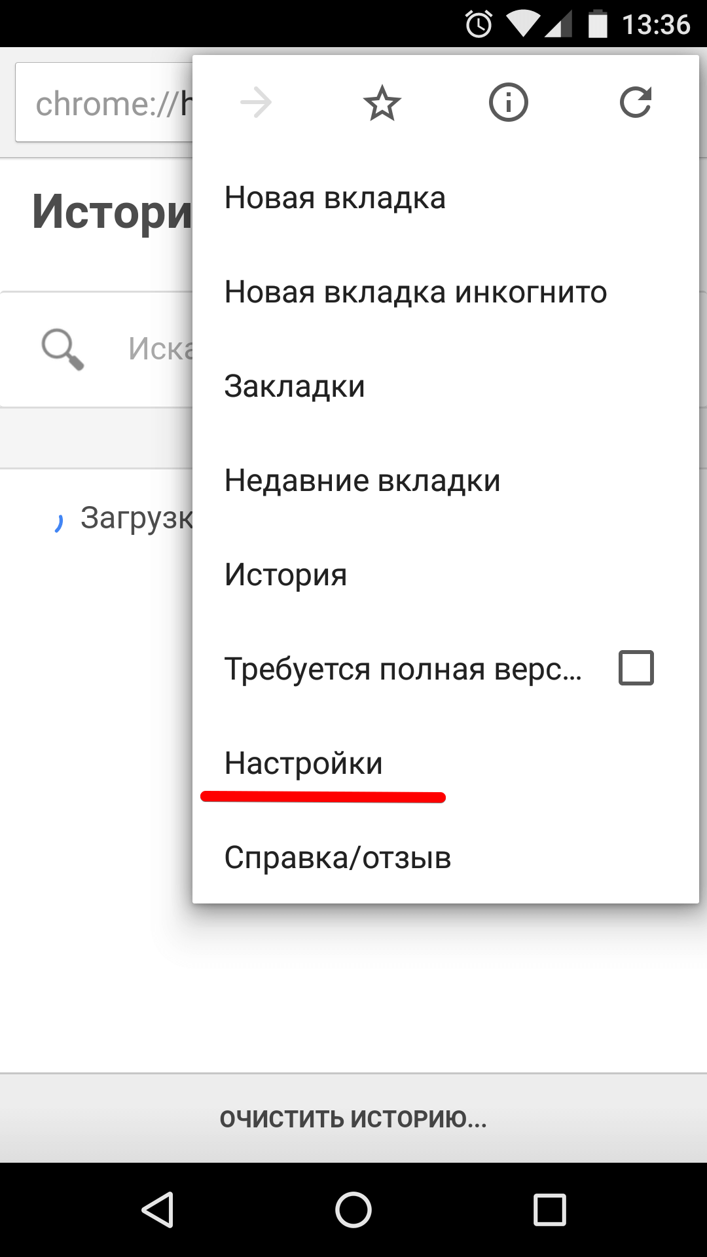Viewport: 707px width, 1257px height.
Task: Open Закладки from menu
Action: (x=295, y=386)
